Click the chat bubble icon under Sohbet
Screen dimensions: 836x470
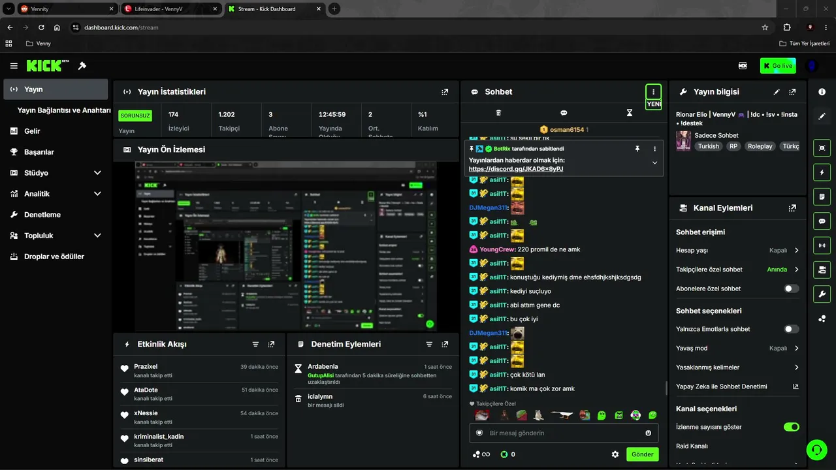pos(564,113)
